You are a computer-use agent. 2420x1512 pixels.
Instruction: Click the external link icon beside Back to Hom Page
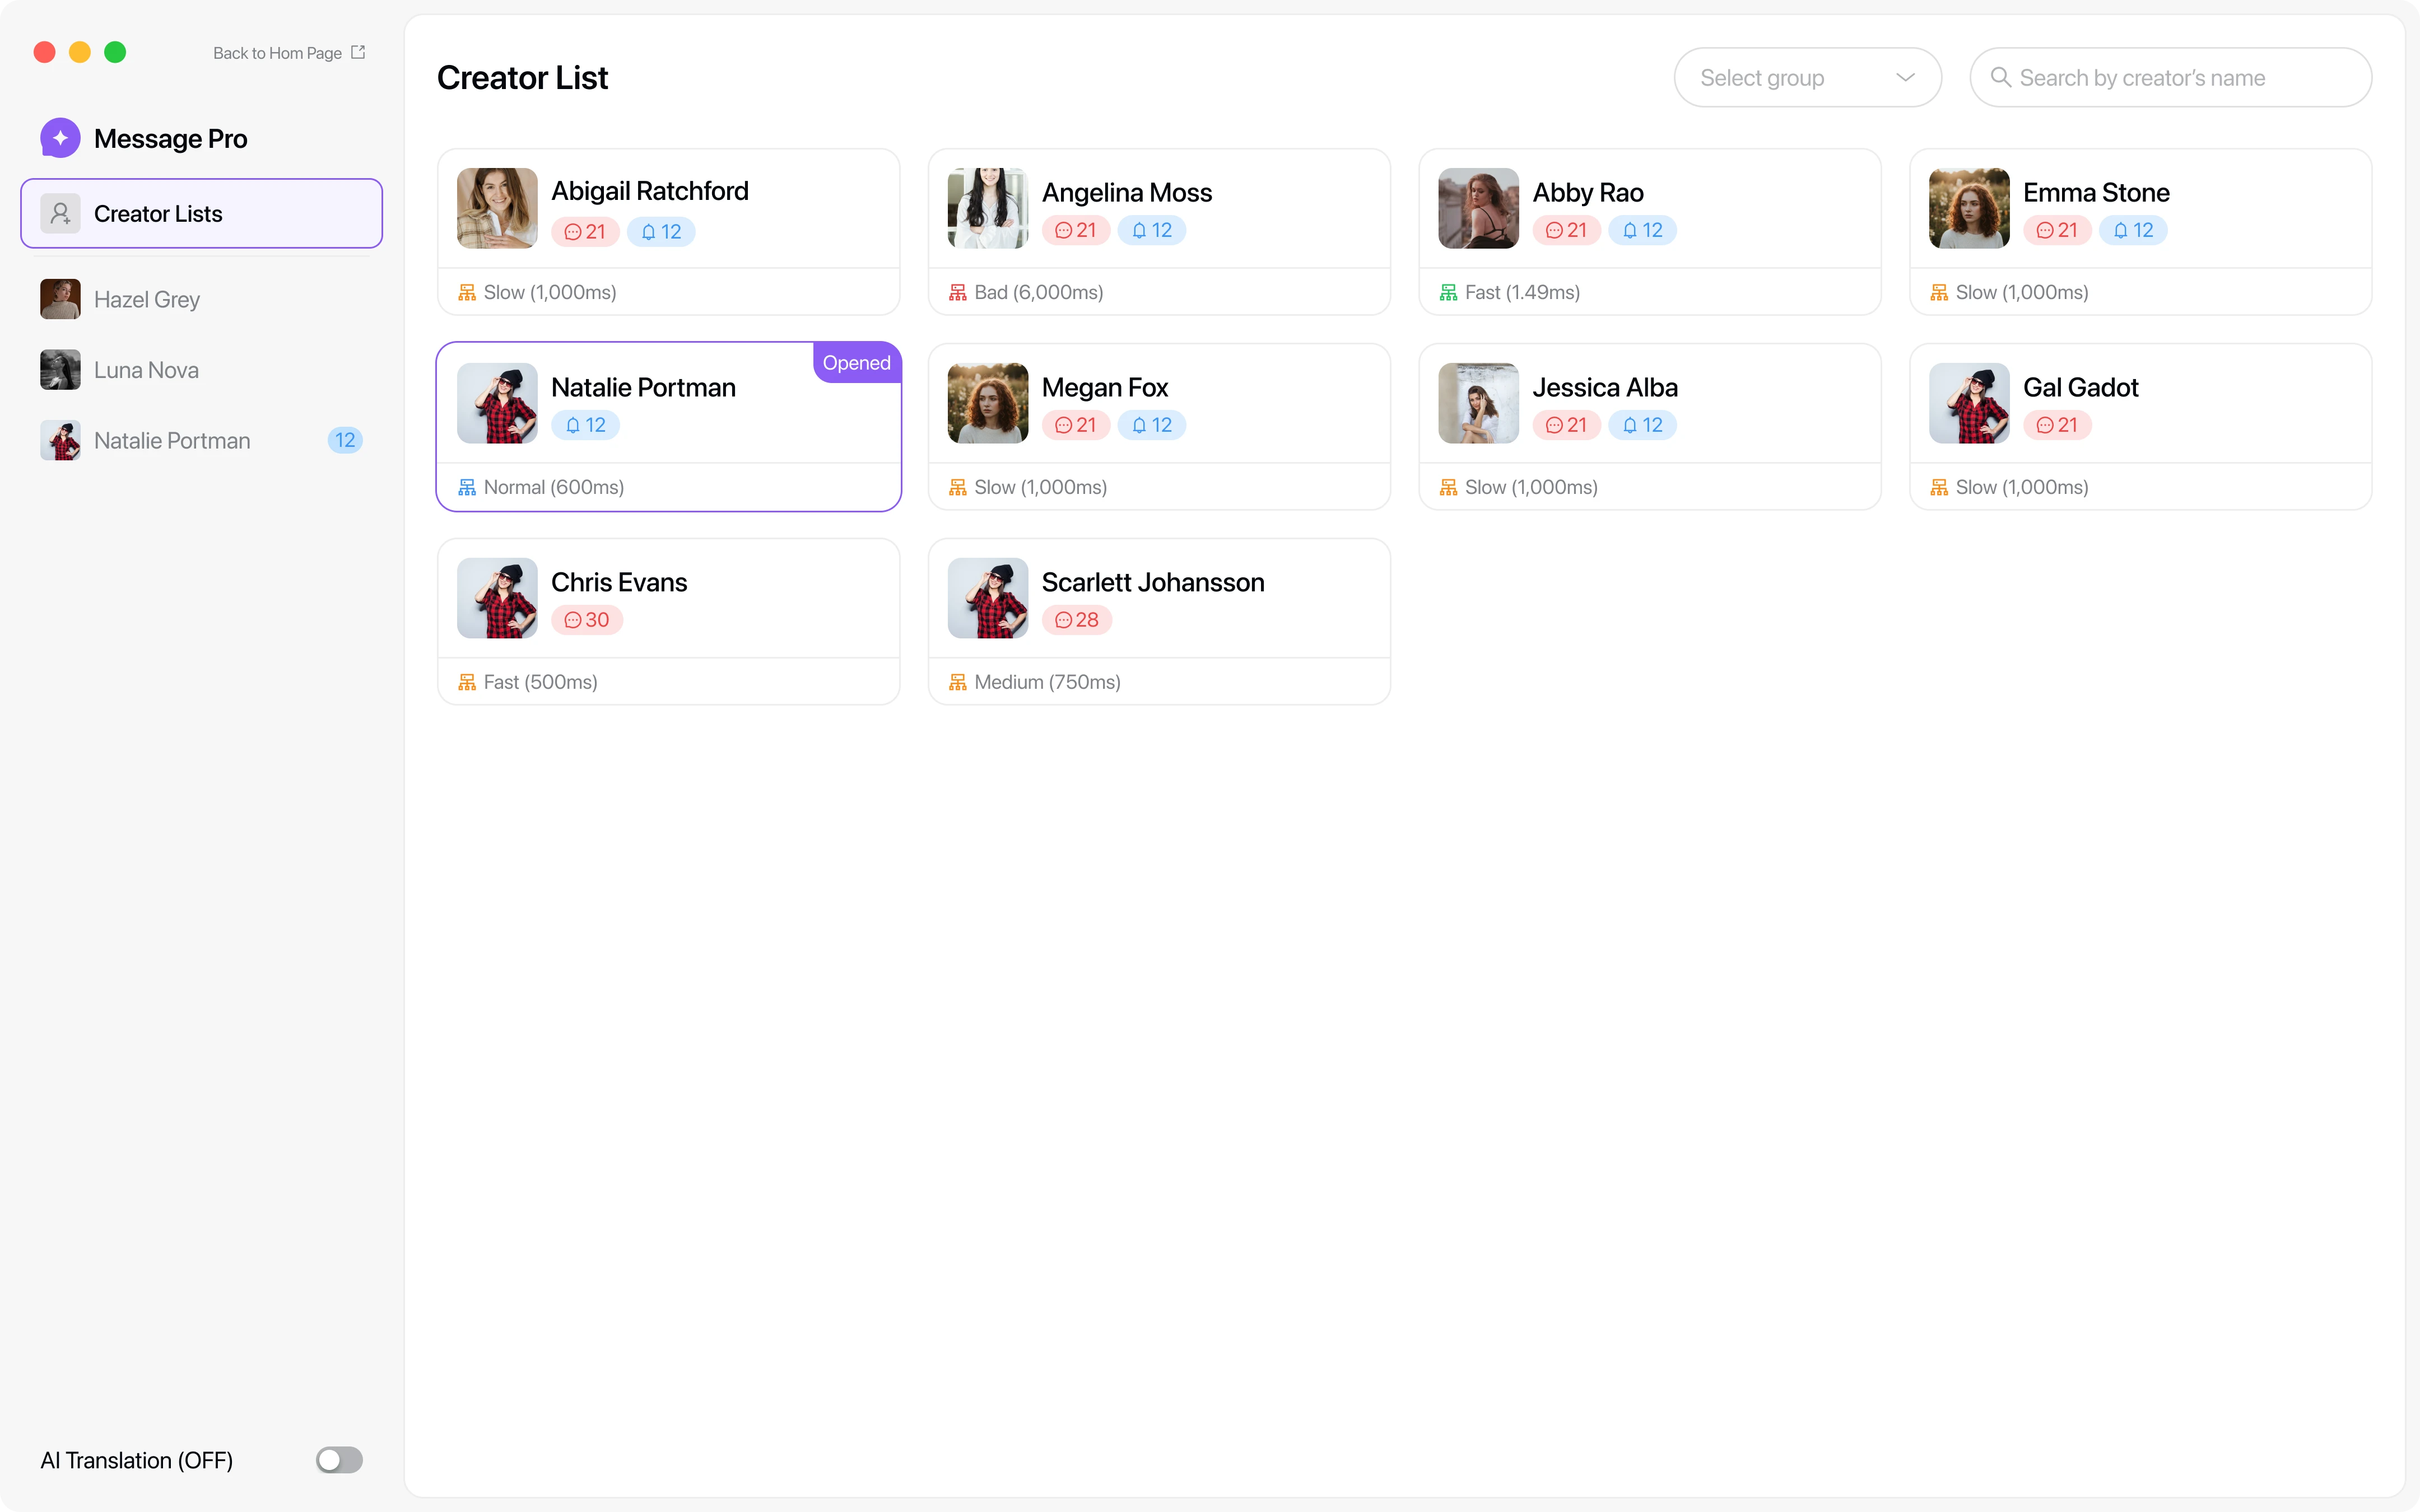pos(358,52)
